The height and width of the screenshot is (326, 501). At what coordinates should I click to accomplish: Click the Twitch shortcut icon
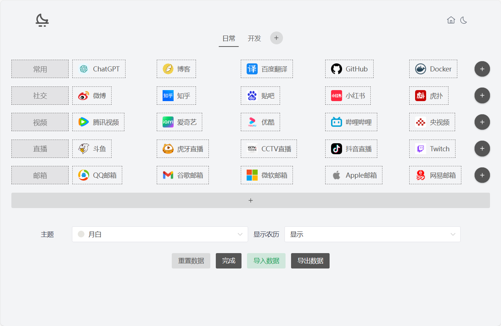[x=421, y=149]
